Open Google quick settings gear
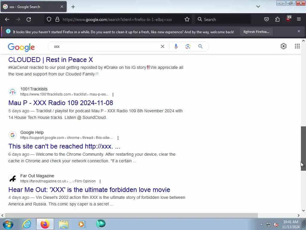 [284, 46]
